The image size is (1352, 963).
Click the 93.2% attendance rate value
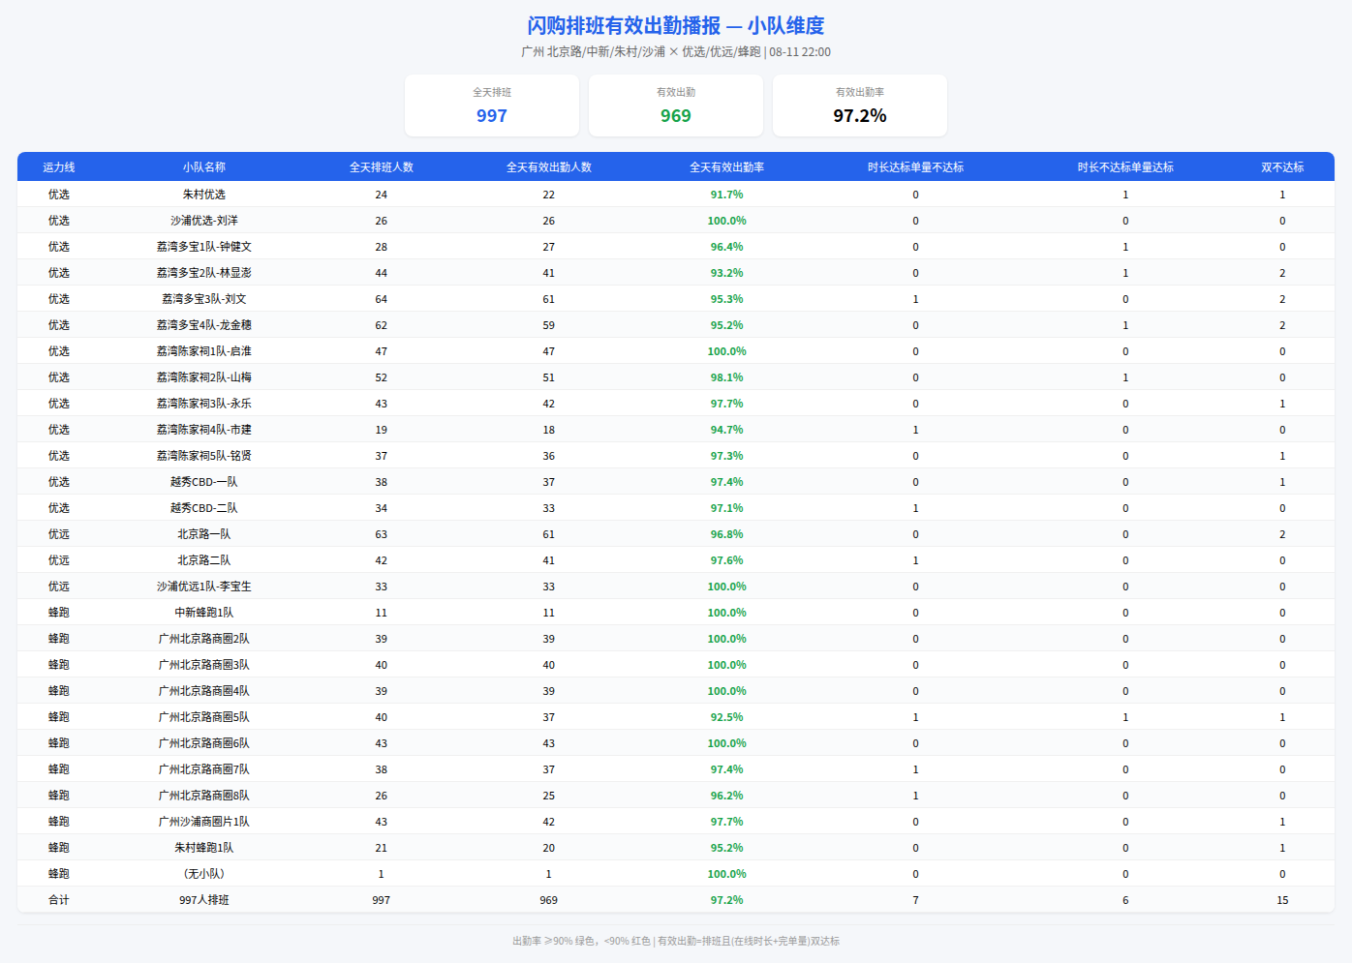tap(727, 273)
